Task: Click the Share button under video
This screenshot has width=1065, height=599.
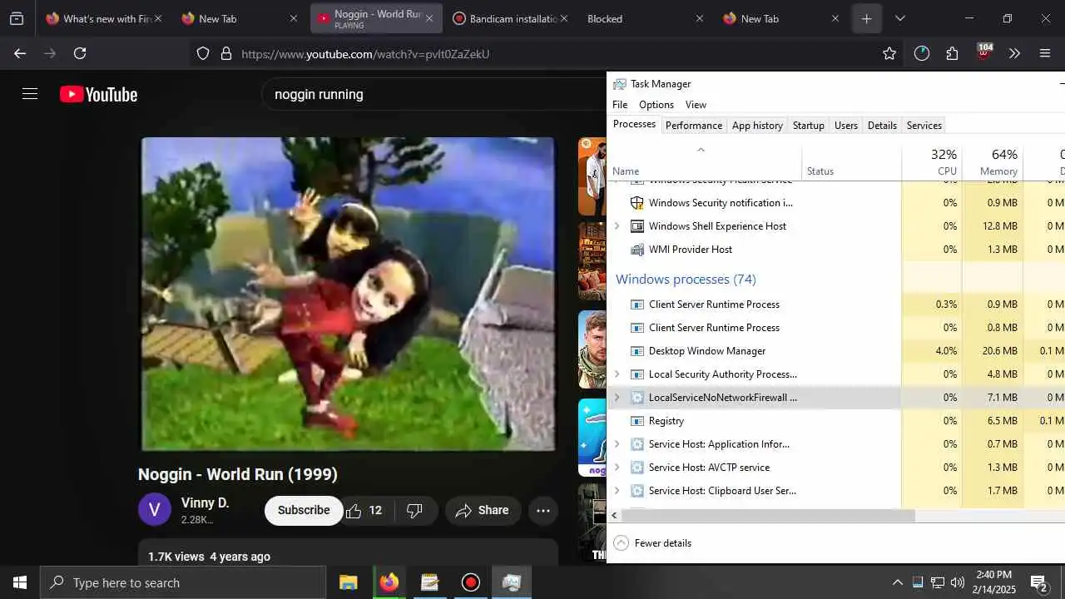Action: tap(483, 510)
